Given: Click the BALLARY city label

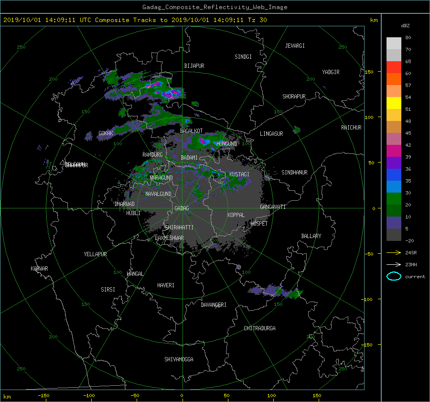Looking at the screenshot, I should pyautogui.click(x=311, y=236).
